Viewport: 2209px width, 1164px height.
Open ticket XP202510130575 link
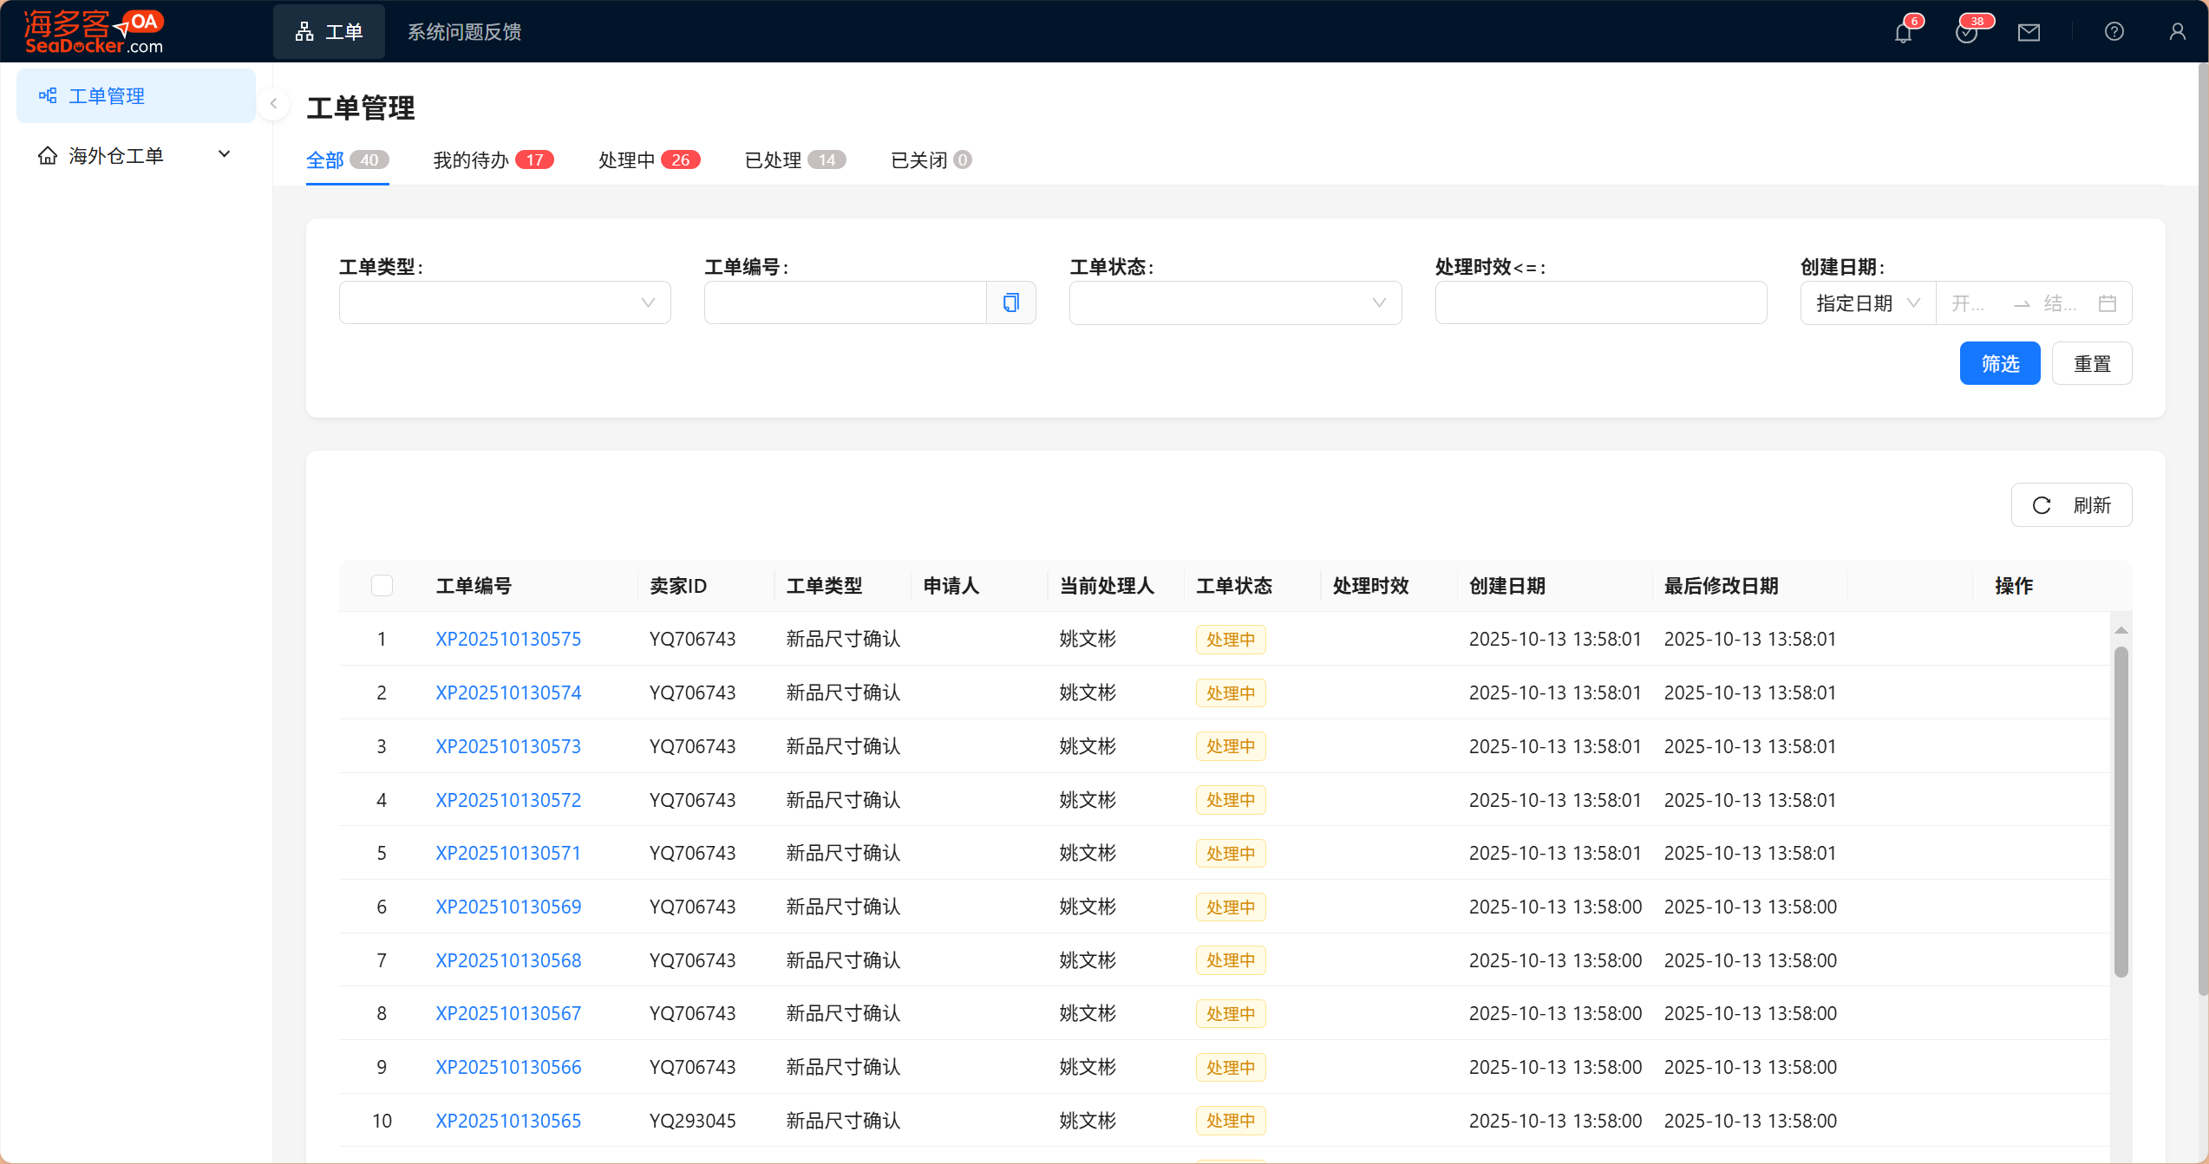[508, 640]
